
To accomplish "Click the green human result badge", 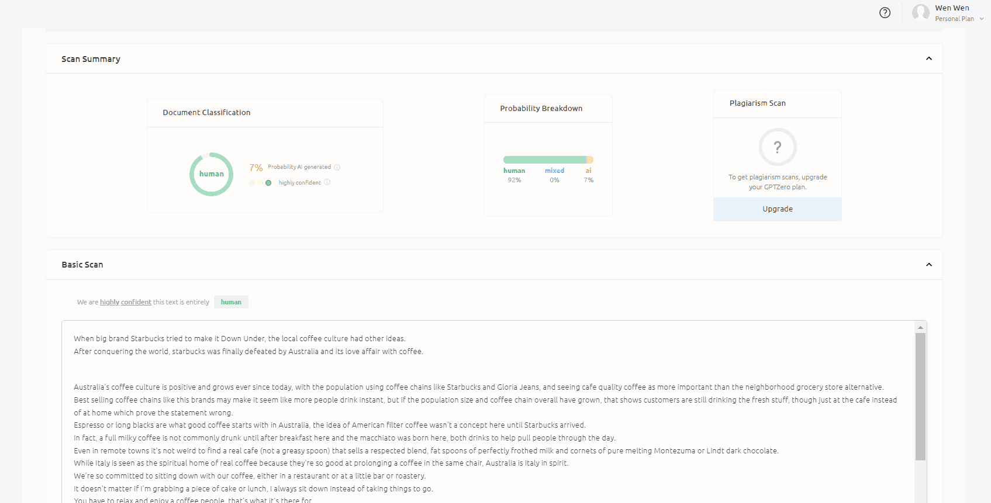I will click(x=231, y=302).
